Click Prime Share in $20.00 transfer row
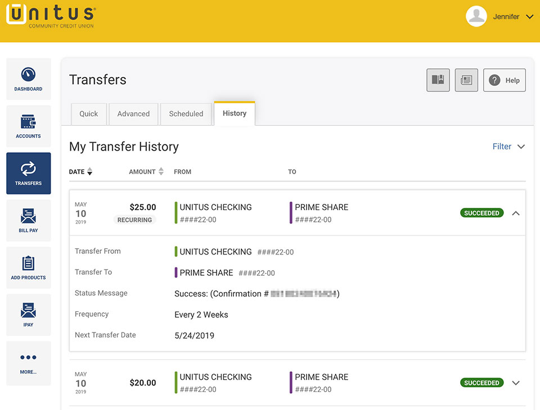Viewport: 540px width, 410px height. tap(321, 377)
